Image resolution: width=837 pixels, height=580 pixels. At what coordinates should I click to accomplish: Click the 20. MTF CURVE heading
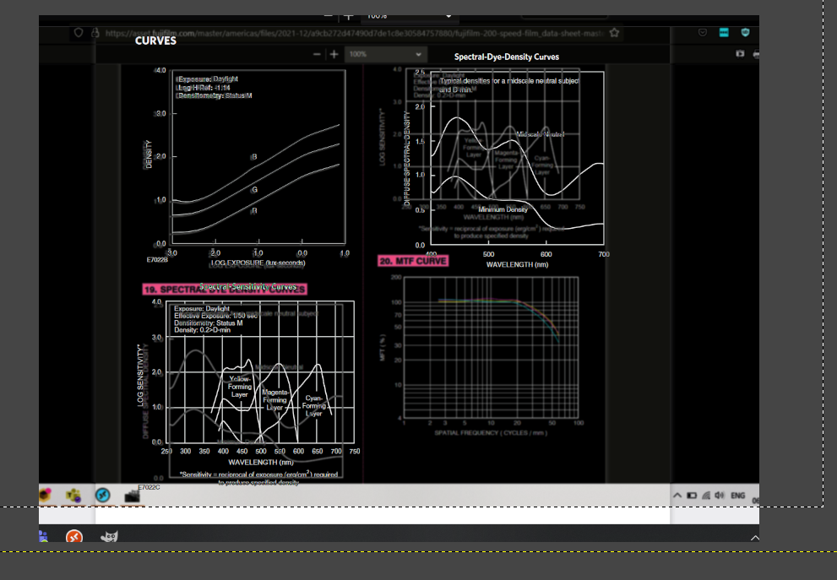click(x=413, y=261)
